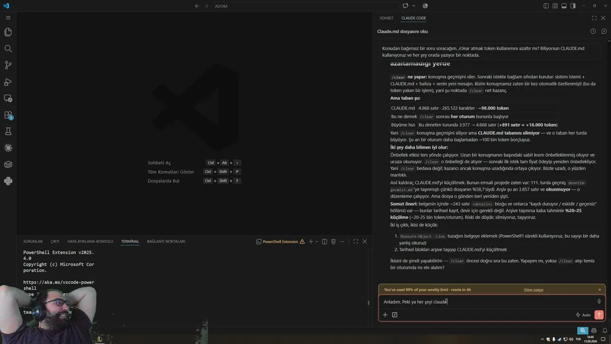
Task: Open the cube-shaped activity bar view
Action: pyautogui.click(x=8, y=165)
